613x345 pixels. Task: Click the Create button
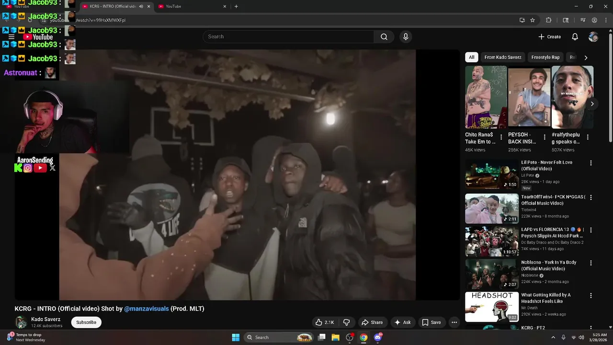[549, 37]
